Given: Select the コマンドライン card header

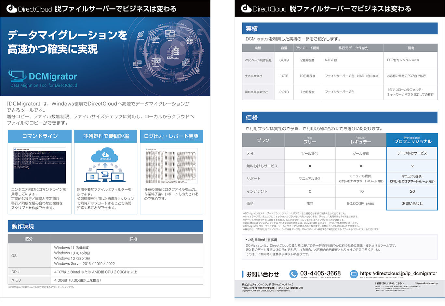Looking at the screenshot, I should point(40,136).
